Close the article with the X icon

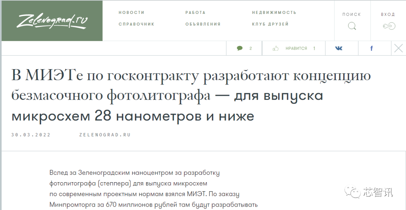(x=398, y=48)
